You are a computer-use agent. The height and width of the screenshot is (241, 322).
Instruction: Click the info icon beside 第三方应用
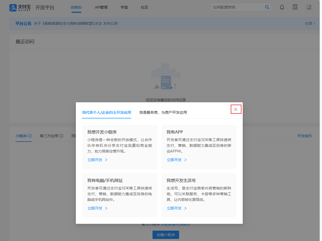[x=61, y=136]
